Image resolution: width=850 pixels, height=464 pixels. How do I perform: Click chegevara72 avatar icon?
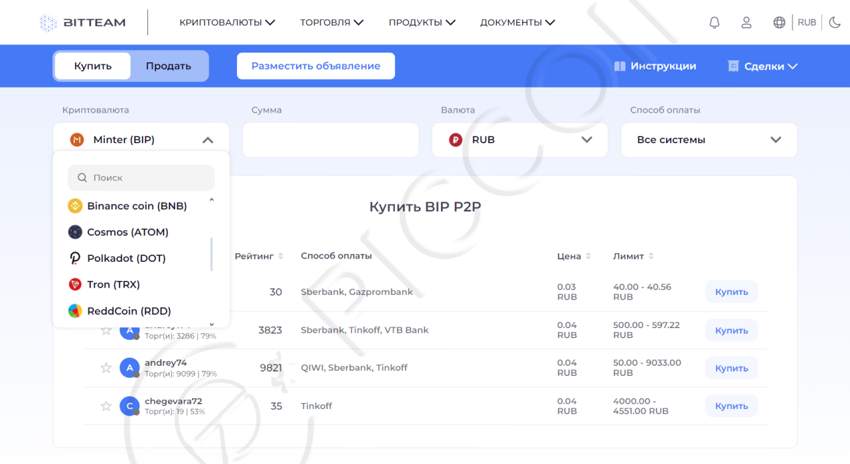[129, 406]
